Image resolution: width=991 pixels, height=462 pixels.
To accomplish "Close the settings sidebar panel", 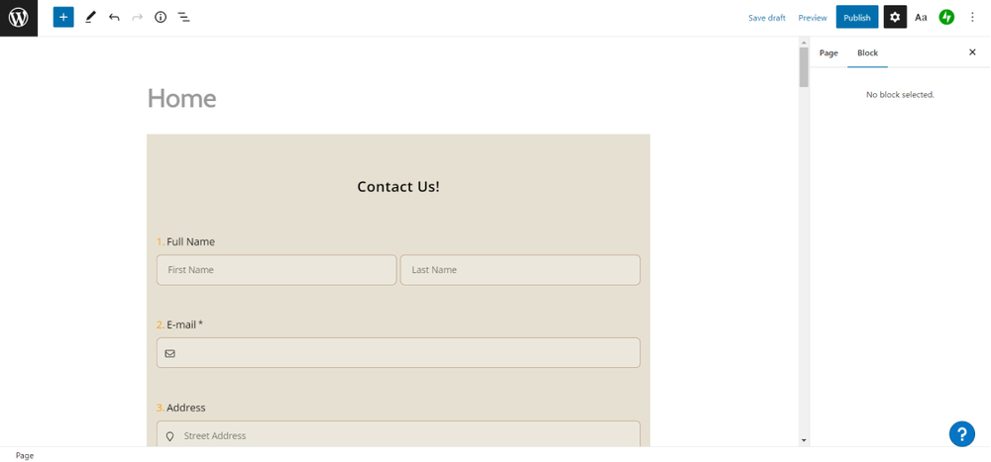I will (x=972, y=52).
